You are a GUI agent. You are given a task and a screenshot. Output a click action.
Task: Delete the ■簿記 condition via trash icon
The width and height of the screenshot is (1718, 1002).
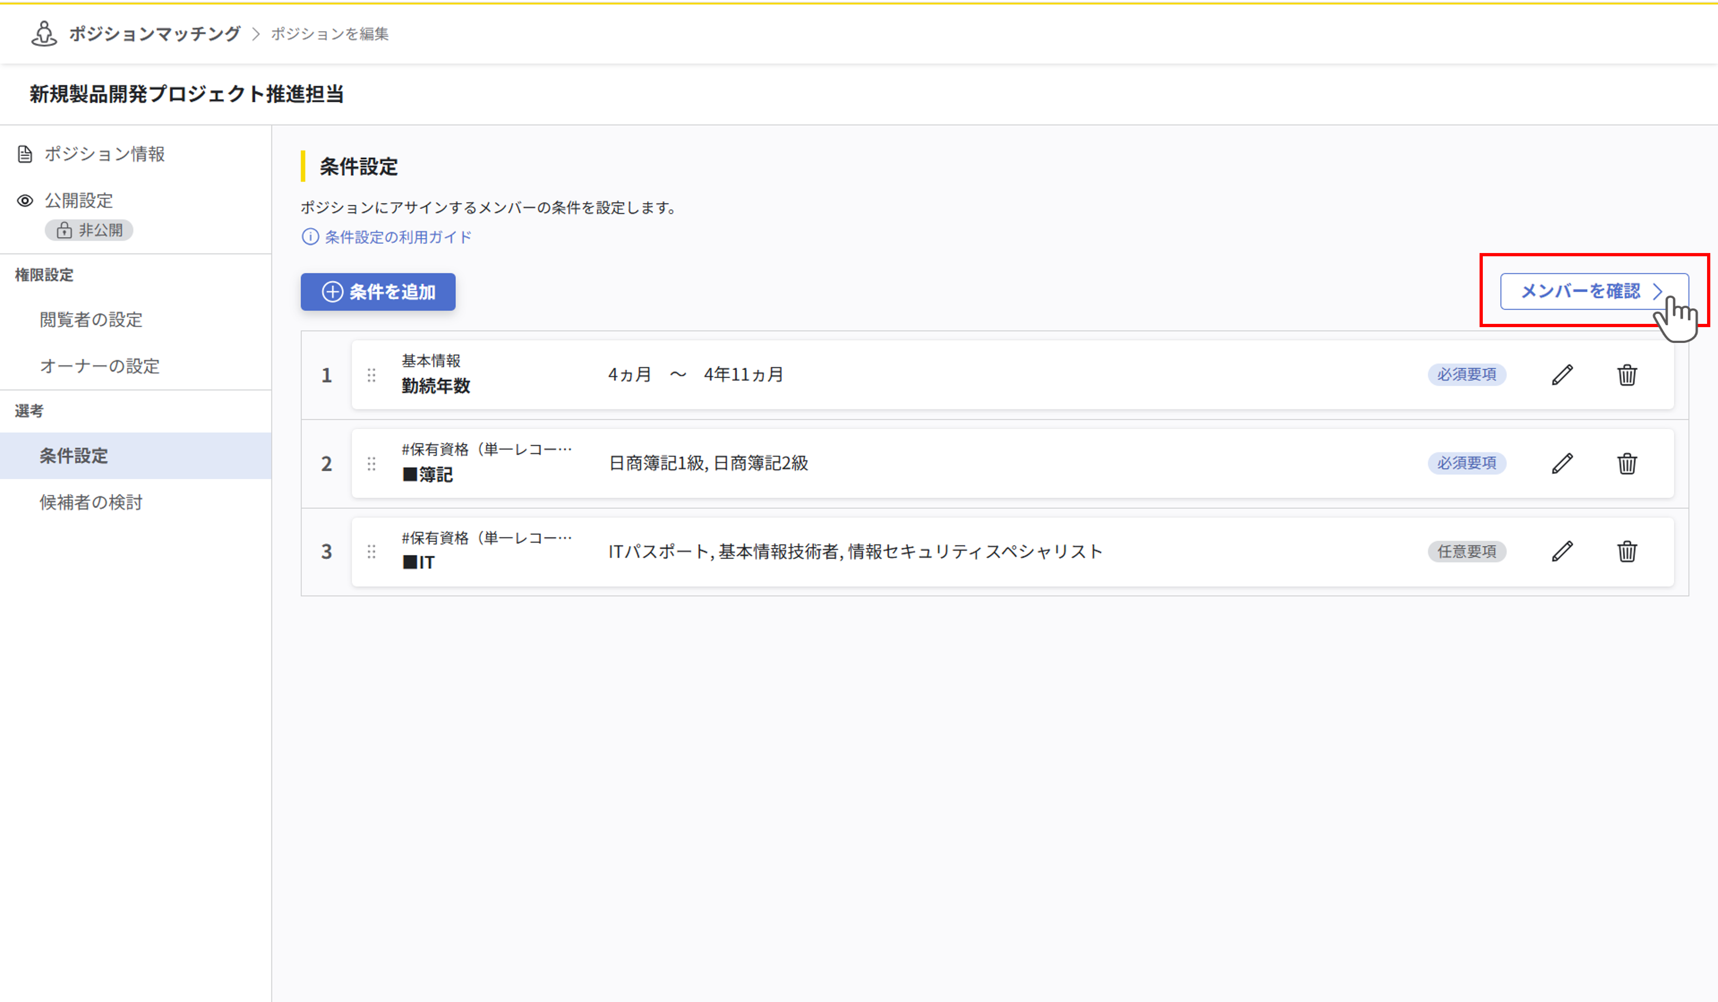tap(1627, 464)
